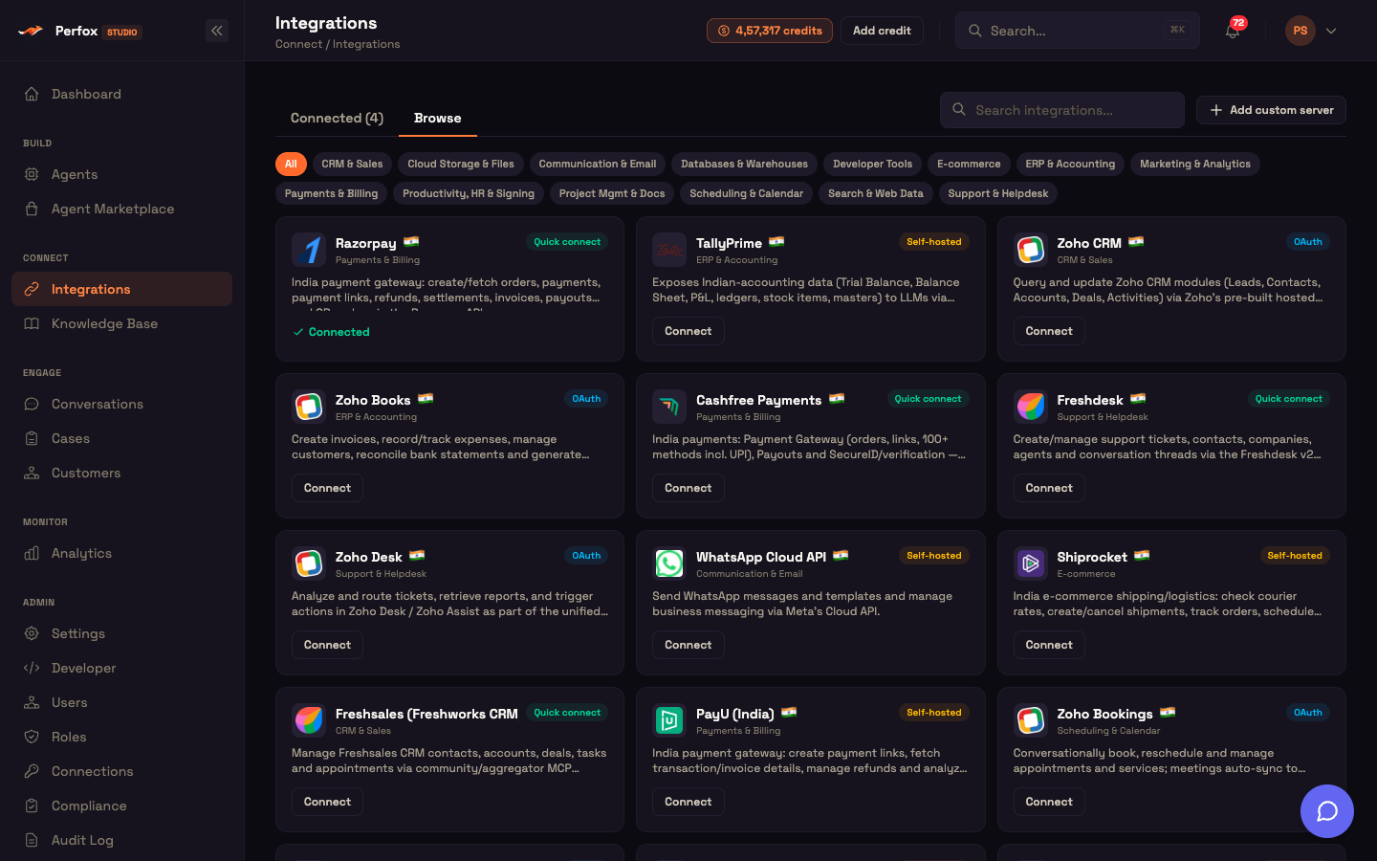Connect the TallyPrime integration
The width and height of the screenshot is (1377, 861).
point(688,331)
